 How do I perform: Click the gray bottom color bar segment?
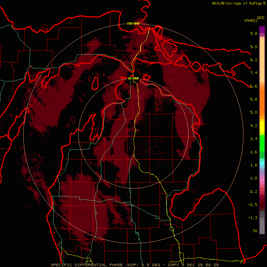pyautogui.click(x=262, y=227)
